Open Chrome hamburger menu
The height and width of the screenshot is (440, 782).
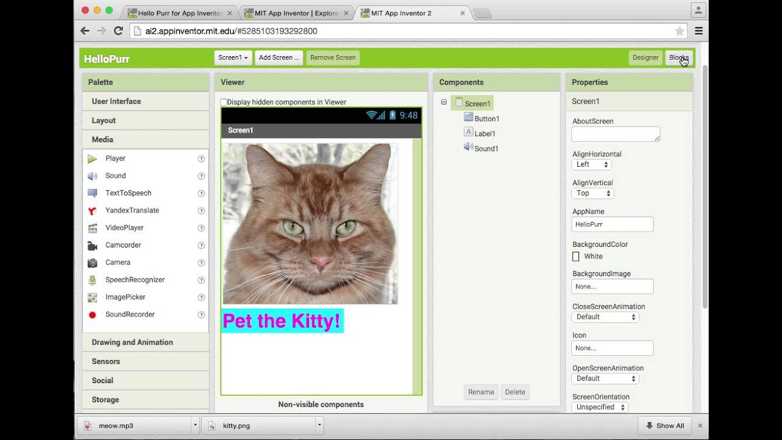point(698,31)
